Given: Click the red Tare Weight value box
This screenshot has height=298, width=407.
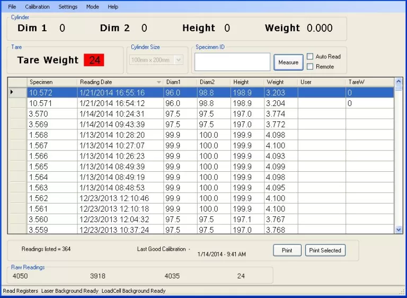Looking at the screenshot, I should tap(94, 60).
